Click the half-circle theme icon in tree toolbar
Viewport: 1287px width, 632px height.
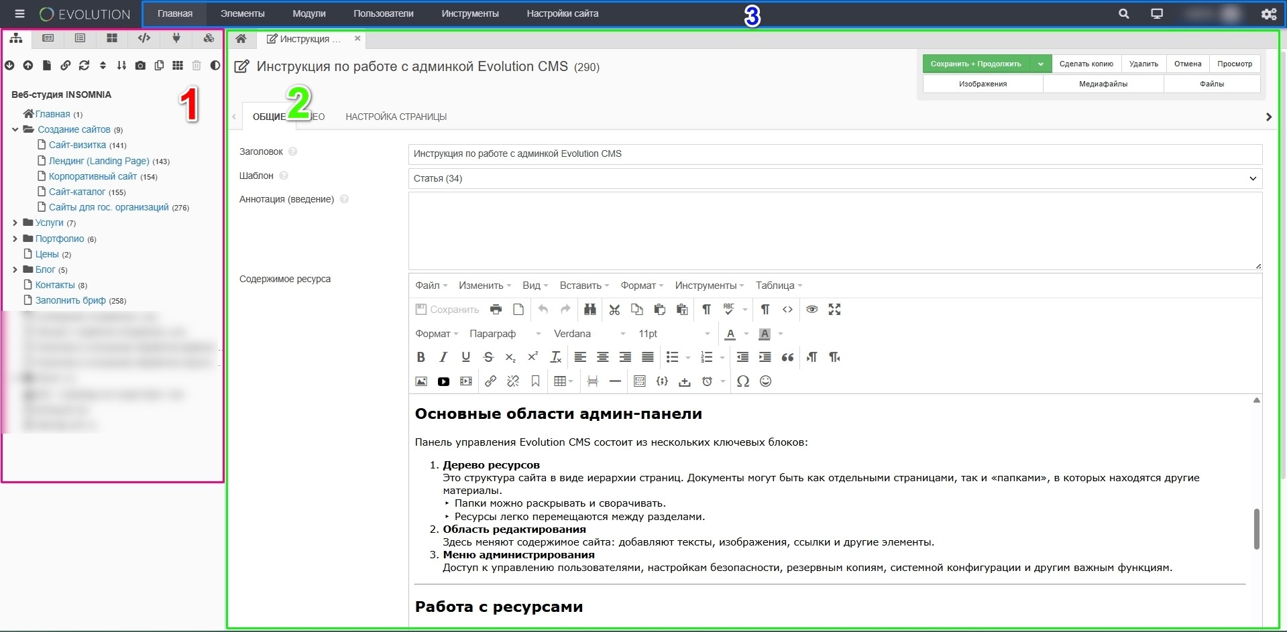point(215,65)
